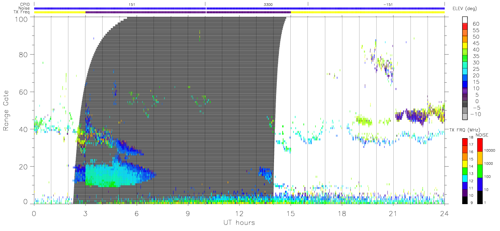The height and width of the screenshot is (231, 500).
Task: Click the red segment of the ELEV colorbar
Action: [x=465, y=26]
